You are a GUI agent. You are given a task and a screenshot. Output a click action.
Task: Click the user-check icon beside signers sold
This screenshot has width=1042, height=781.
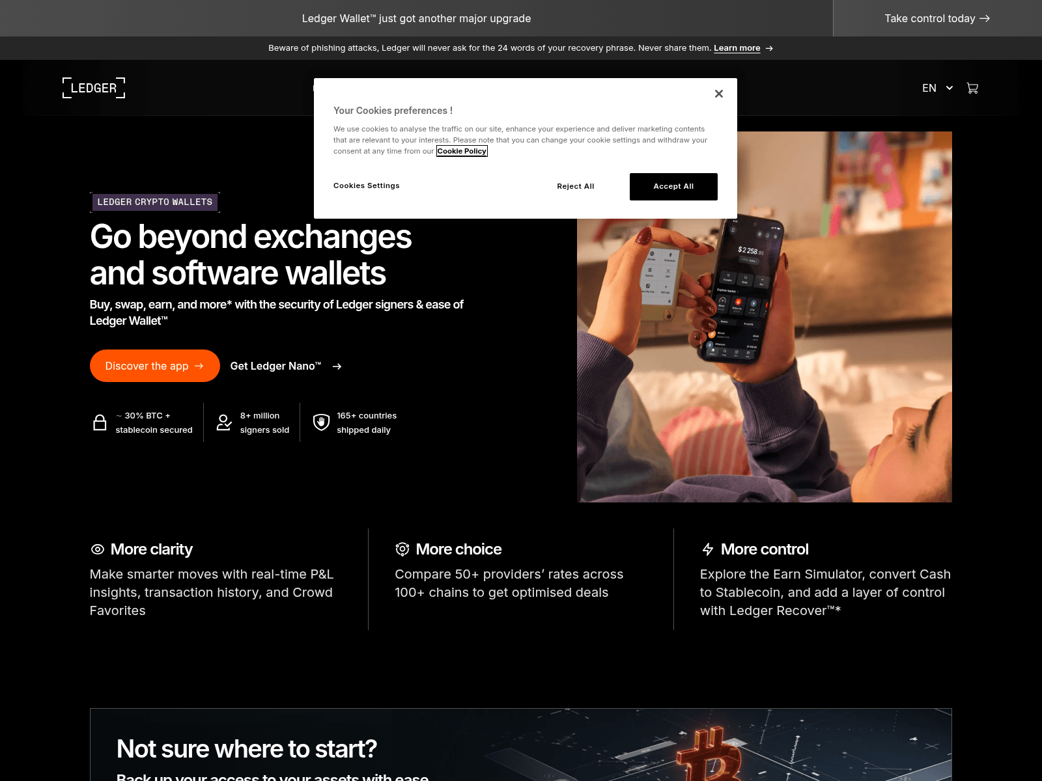coord(224,422)
